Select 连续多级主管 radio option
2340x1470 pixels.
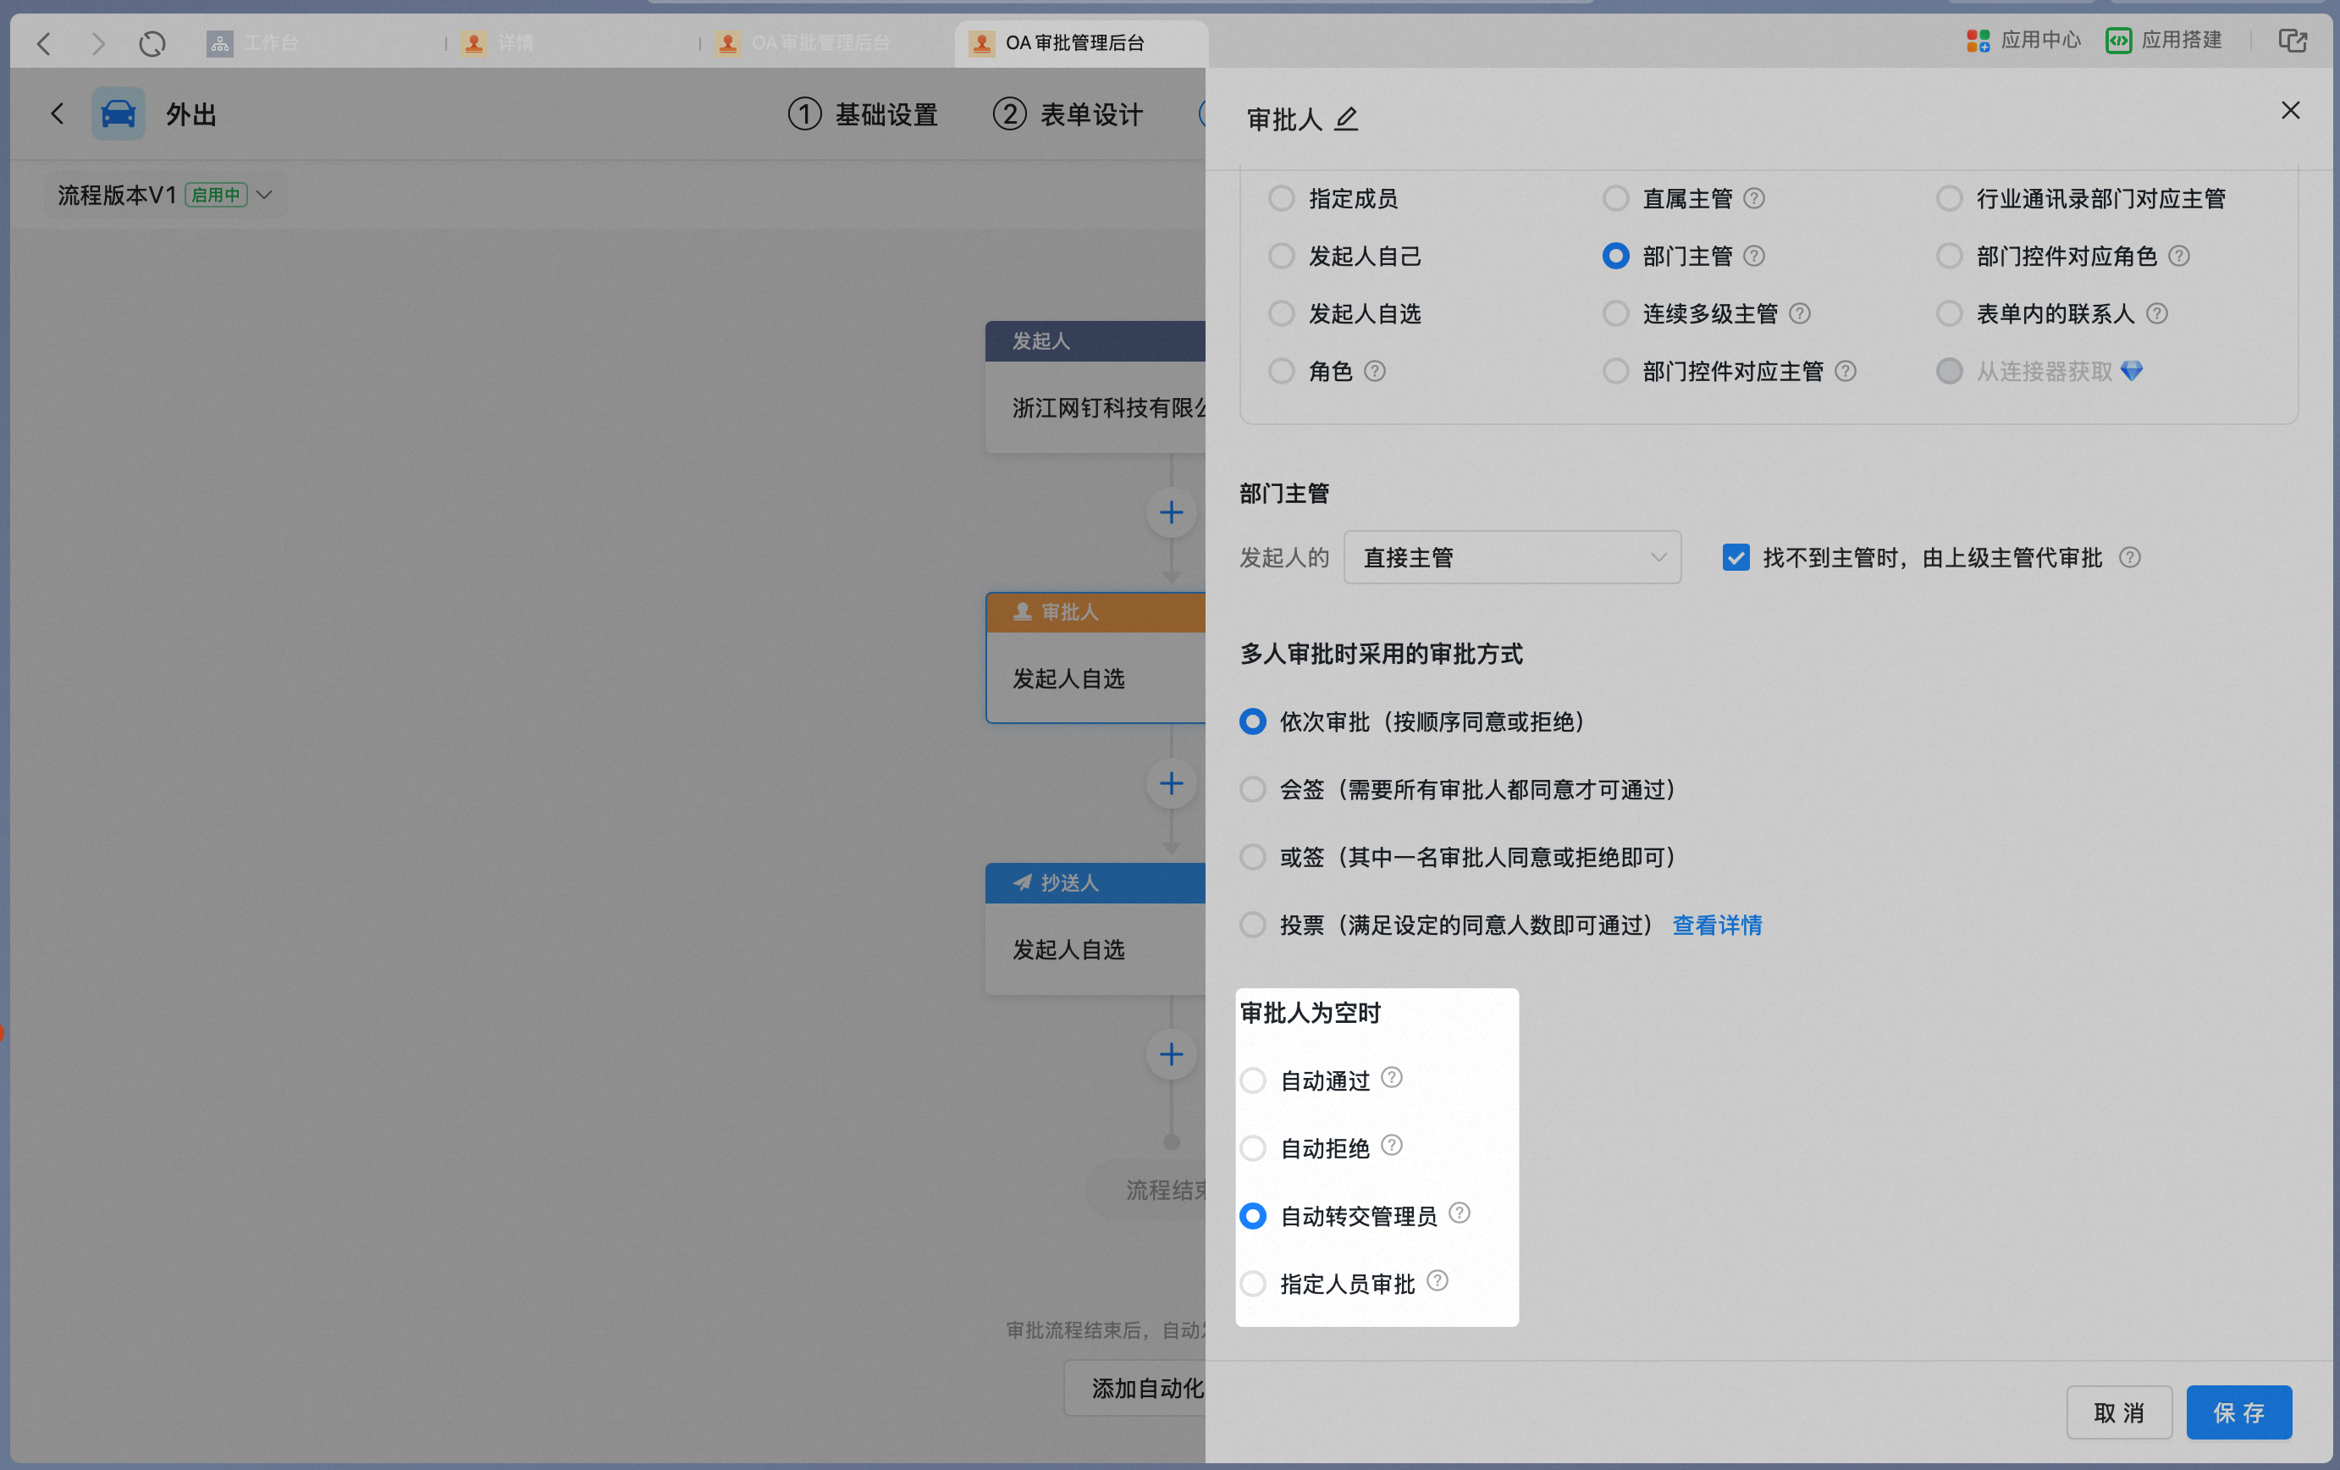(1616, 313)
